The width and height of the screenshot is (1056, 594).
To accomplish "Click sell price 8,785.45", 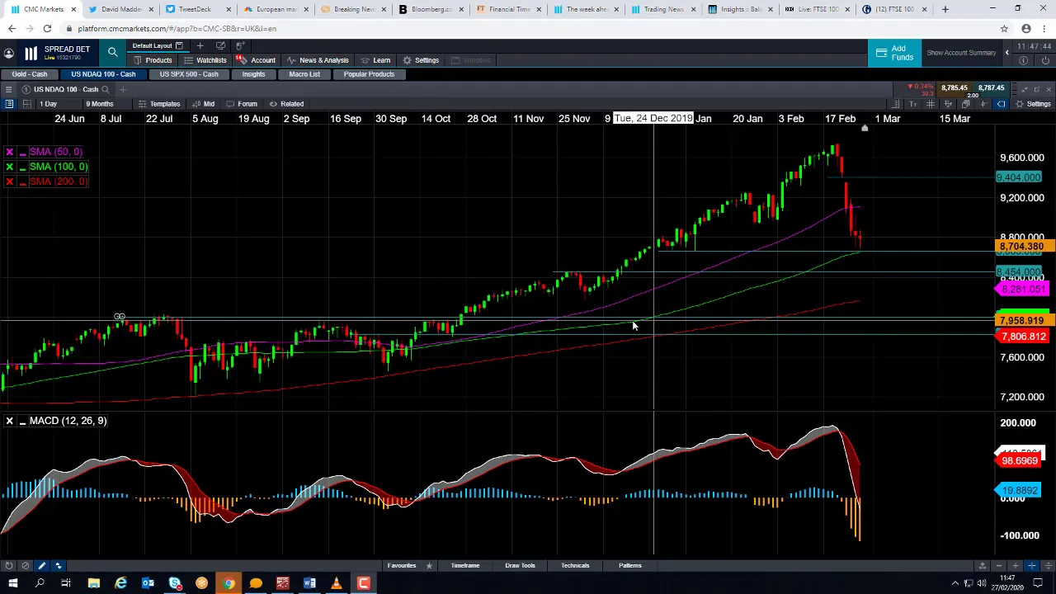I will (954, 88).
